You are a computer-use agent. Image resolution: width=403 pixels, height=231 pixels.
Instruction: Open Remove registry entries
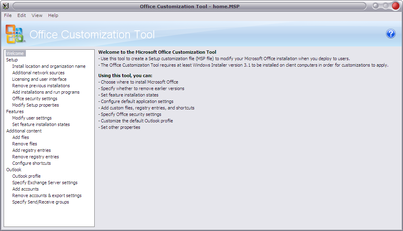tap(36, 157)
